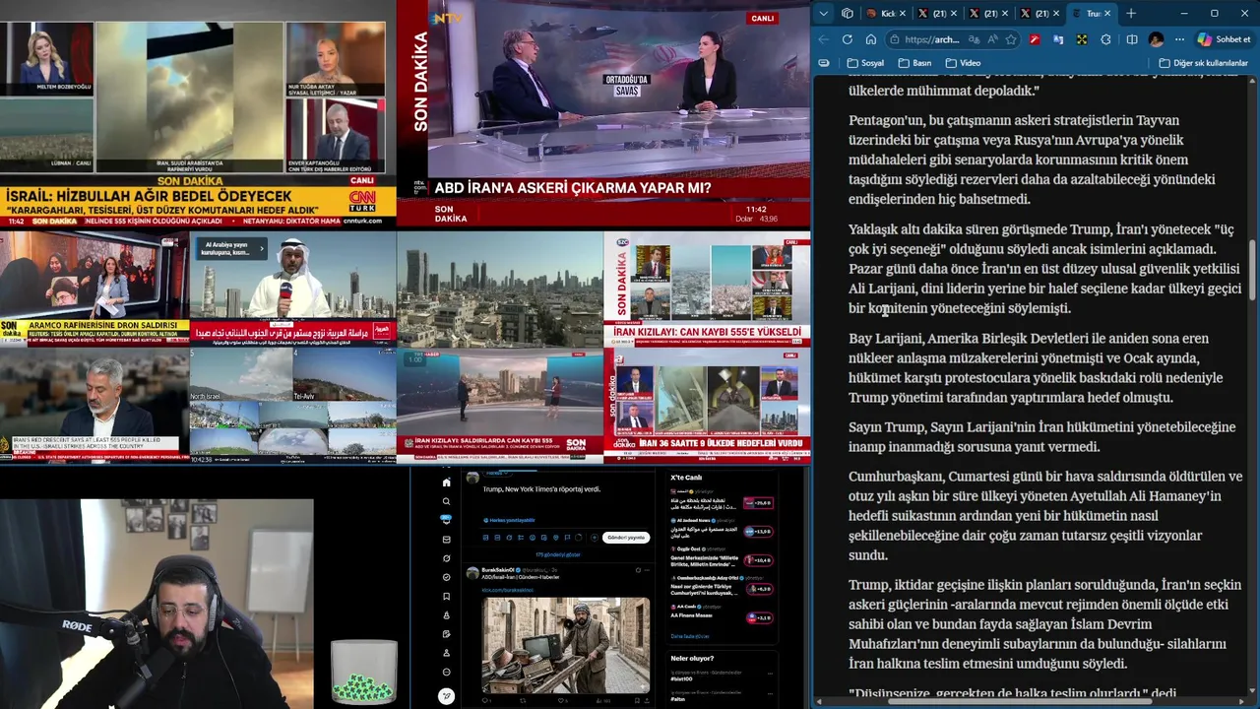The width and height of the screenshot is (1260, 709).
Task: Open the yellow-black extension icon
Action: 1082,39
